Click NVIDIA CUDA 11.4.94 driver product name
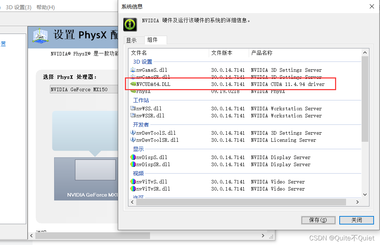The image size is (380, 245). coord(288,84)
